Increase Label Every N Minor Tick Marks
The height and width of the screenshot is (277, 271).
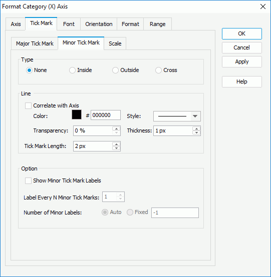point(120,194)
